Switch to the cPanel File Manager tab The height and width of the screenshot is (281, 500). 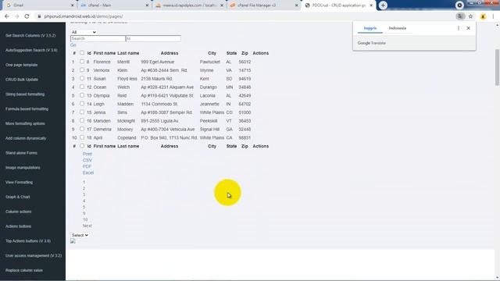[x=263, y=5]
